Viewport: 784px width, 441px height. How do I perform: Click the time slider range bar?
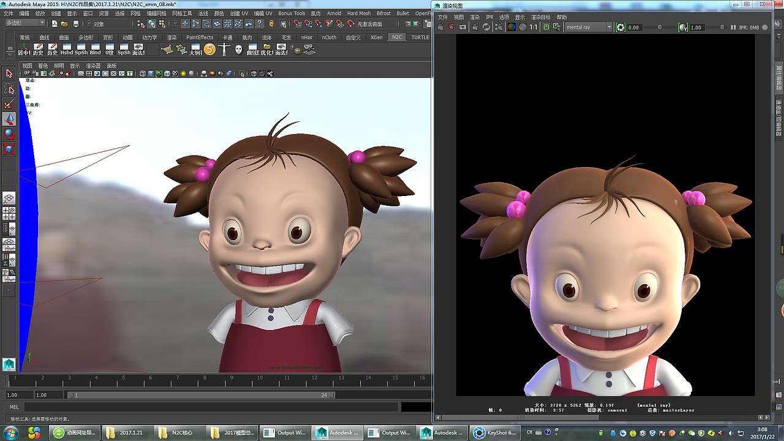201,395
